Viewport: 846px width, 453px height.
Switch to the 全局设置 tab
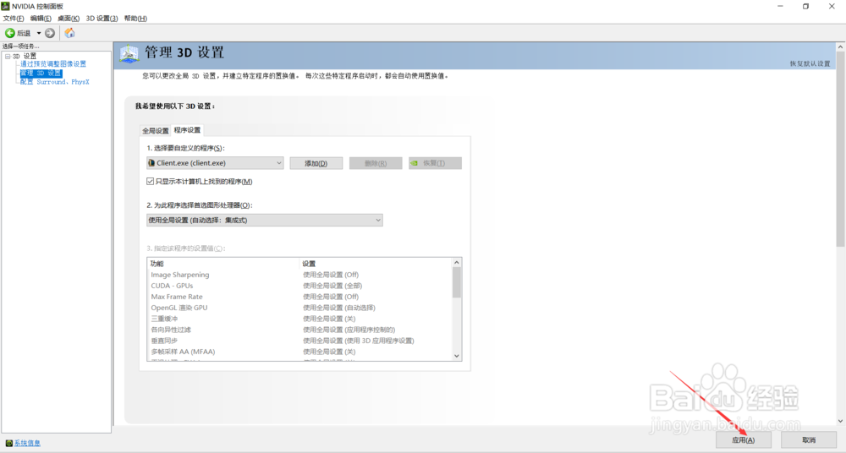coord(156,130)
